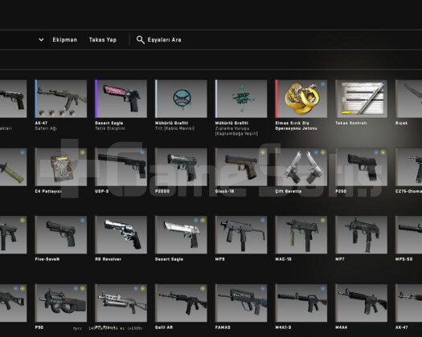This screenshot has width=422, height=337.
Task: Pick the Glock-18 pistol
Action: (x=241, y=167)
